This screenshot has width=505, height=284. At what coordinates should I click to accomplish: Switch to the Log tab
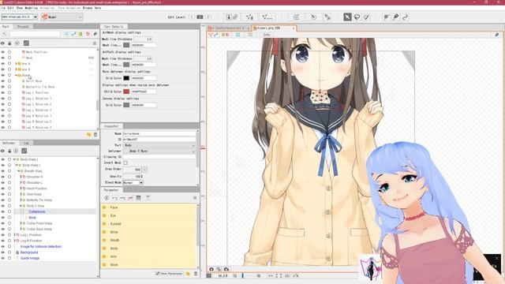tap(26, 143)
